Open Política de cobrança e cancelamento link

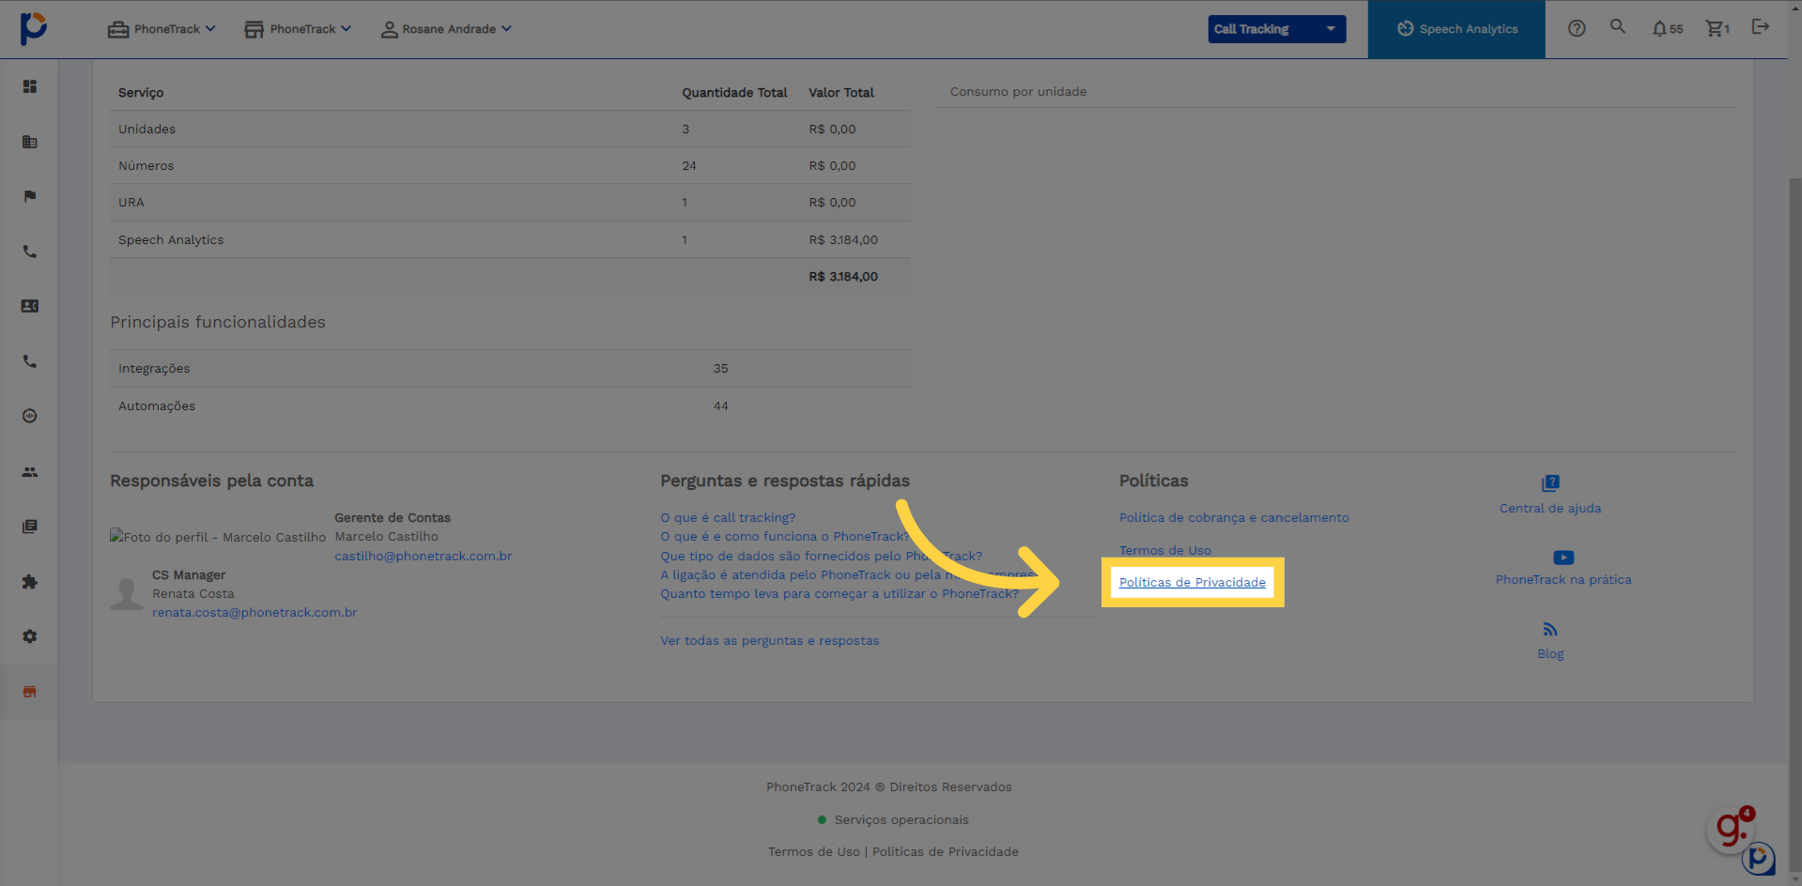(x=1234, y=518)
